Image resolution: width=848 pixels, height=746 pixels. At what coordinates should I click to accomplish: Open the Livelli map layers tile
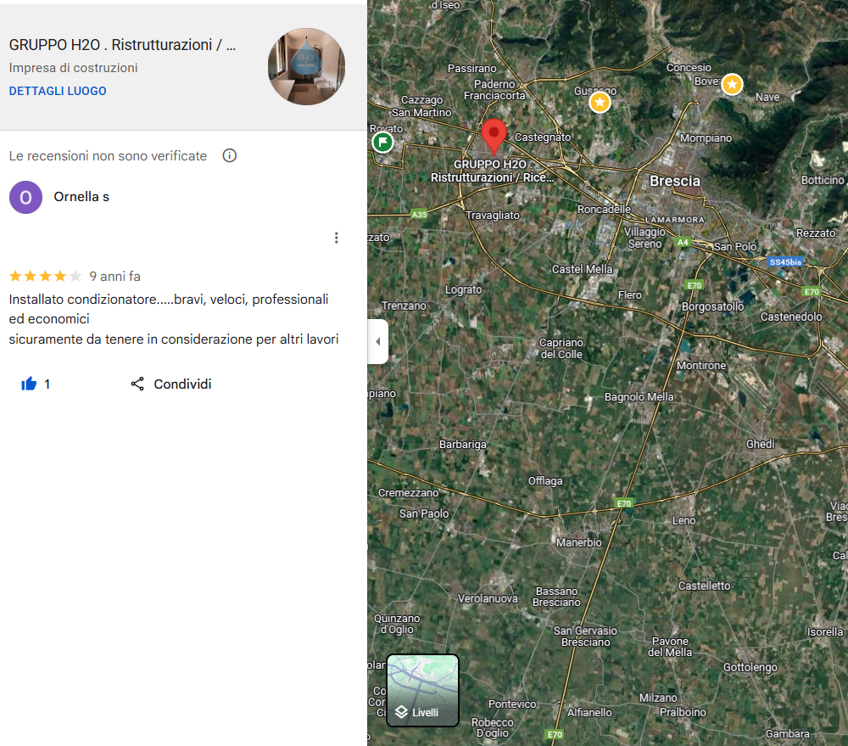(422, 690)
